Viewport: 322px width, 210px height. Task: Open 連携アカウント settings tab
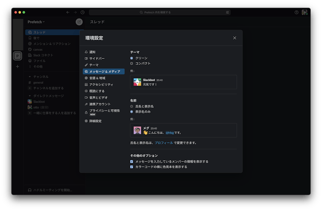tap(104, 104)
